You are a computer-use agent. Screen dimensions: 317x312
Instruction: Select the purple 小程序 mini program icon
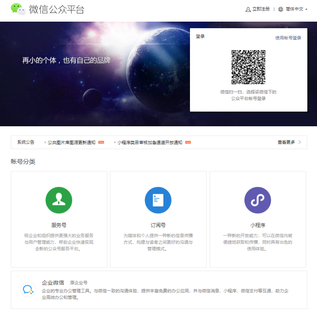258,200
